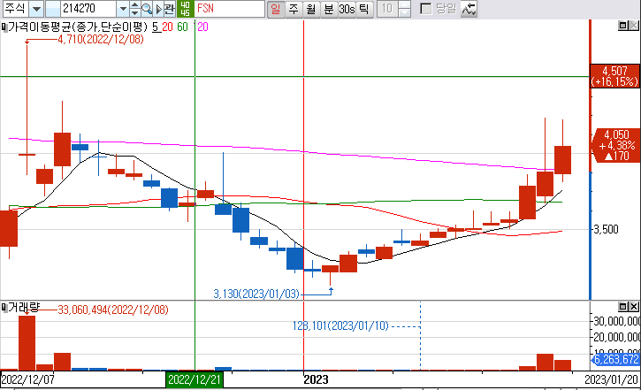
Task: Click the high label 4,710(2022/12/08)
Action: [101, 40]
